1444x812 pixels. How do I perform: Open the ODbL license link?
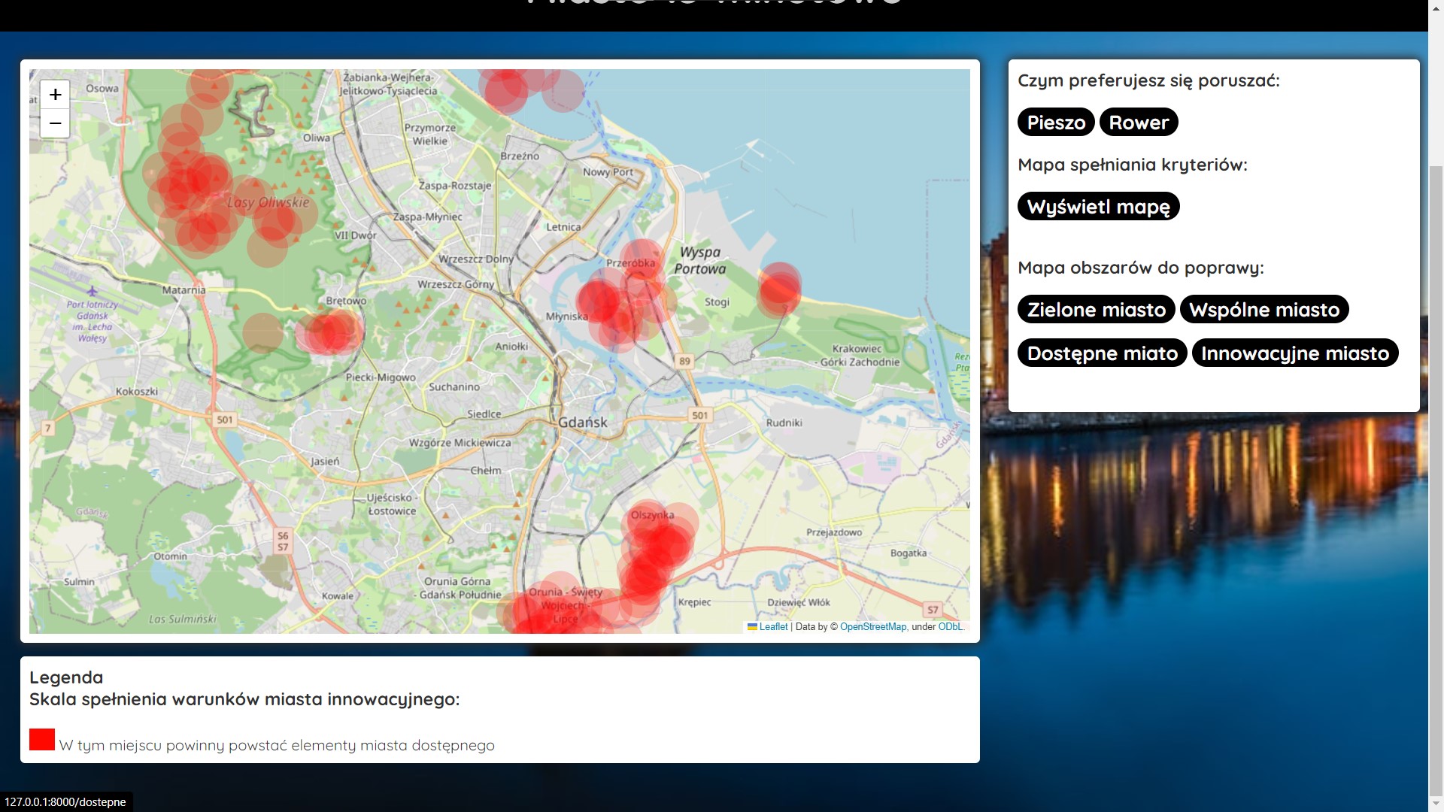[x=949, y=627]
